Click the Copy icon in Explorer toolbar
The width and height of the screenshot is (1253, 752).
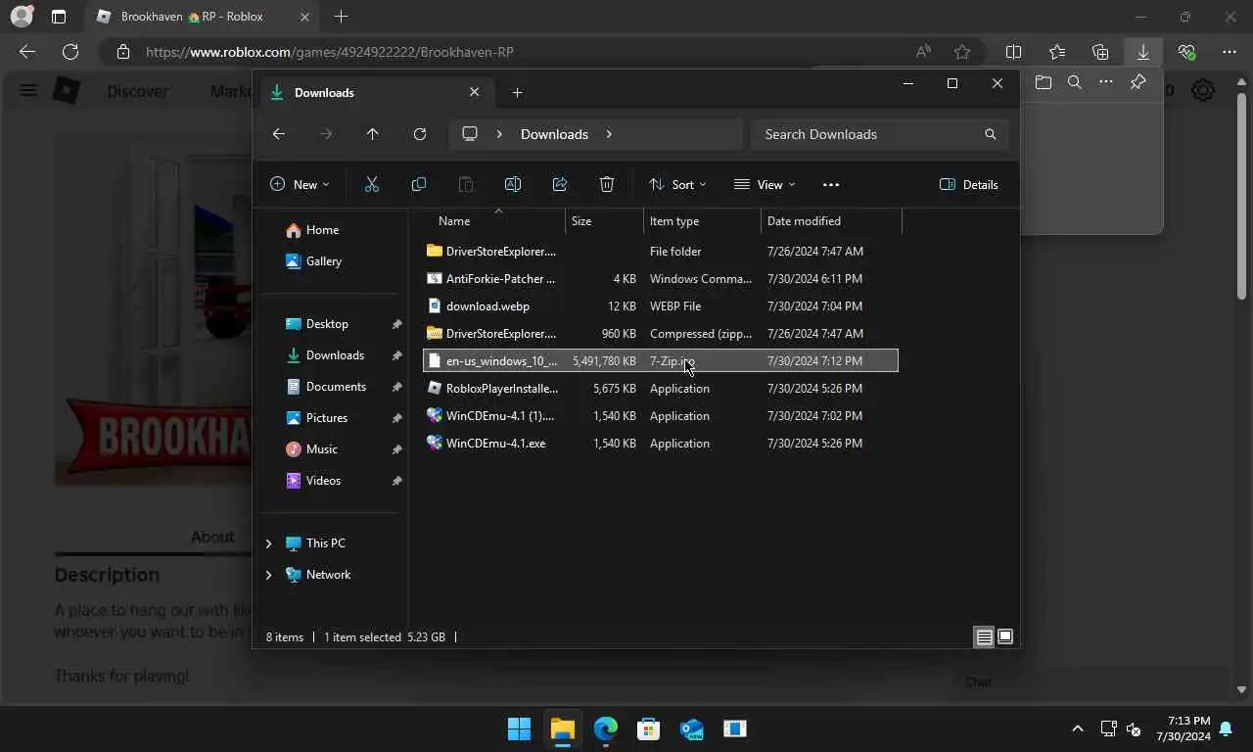419,184
